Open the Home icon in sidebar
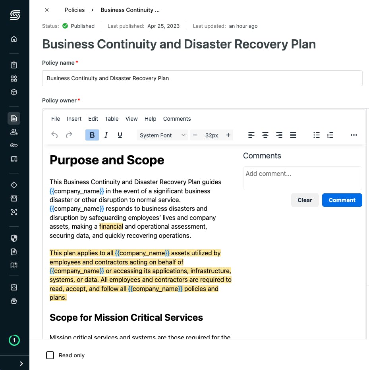This screenshot has height=370, width=369. tap(14, 39)
